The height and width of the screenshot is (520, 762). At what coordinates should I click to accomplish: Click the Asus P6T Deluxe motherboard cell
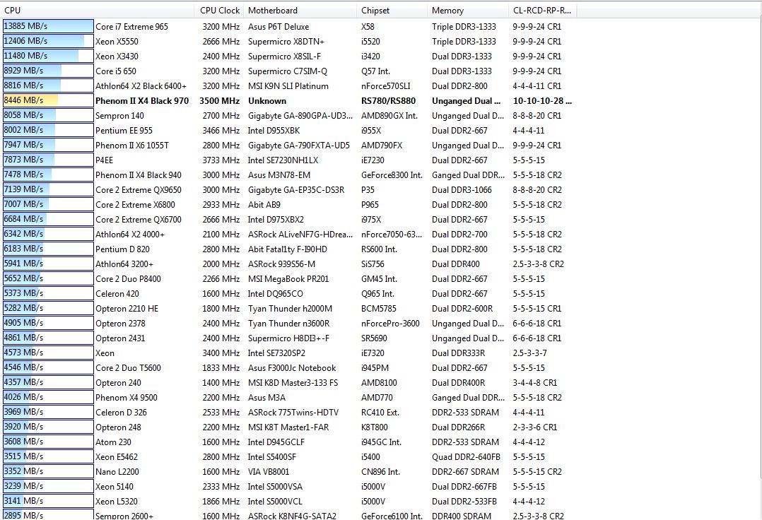click(279, 27)
